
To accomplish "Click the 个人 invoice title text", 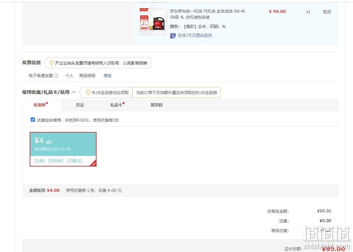I will [69, 76].
